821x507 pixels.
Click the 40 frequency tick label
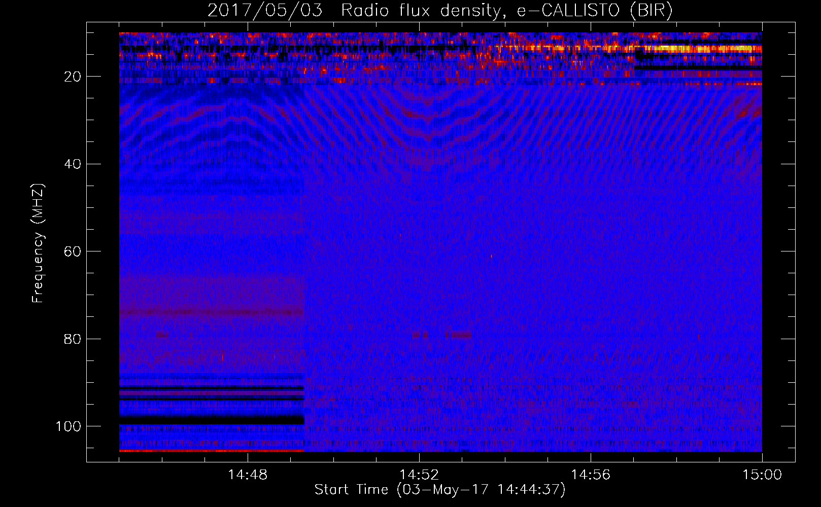coord(73,164)
